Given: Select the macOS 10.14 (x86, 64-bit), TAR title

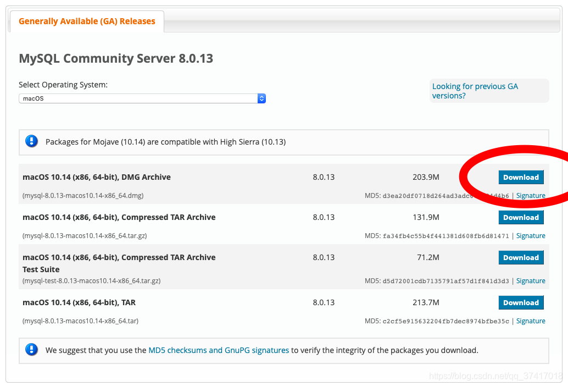Looking at the screenshot, I should coord(79,302).
